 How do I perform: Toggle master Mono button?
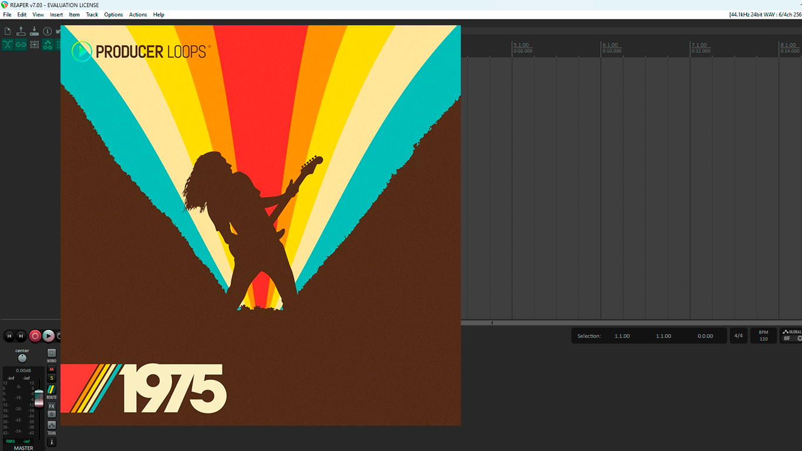(52, 353)
